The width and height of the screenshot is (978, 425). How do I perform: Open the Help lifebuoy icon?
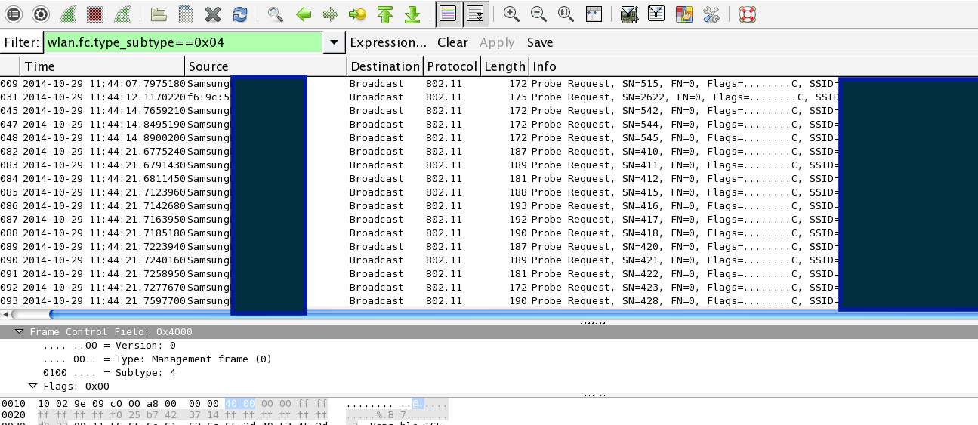click(x=747, y=14)
